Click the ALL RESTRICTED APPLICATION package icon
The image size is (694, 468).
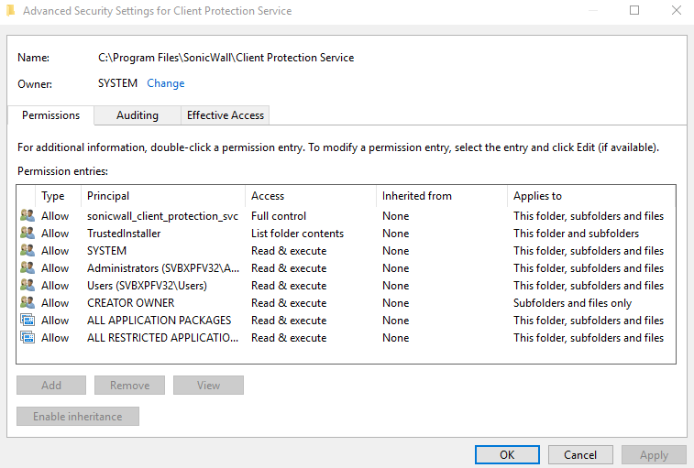click(27, 338)
